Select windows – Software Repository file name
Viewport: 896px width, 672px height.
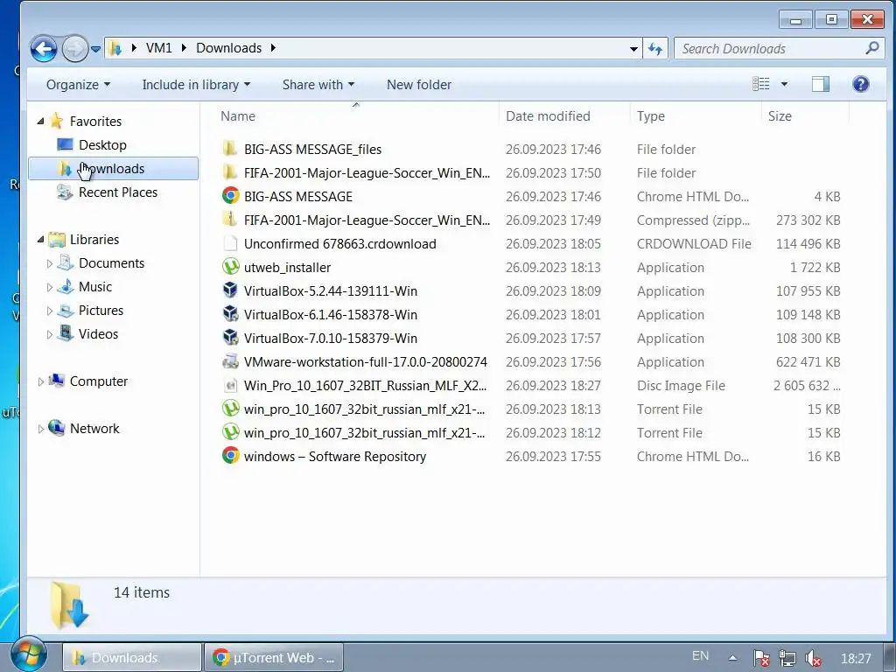coord(335,457)
